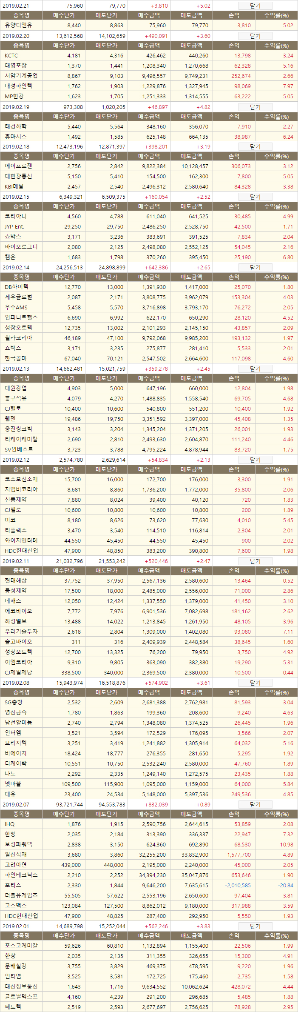Close the 2019.02.08 section with 닫기
298x1012 pixels.
[255, 683]
